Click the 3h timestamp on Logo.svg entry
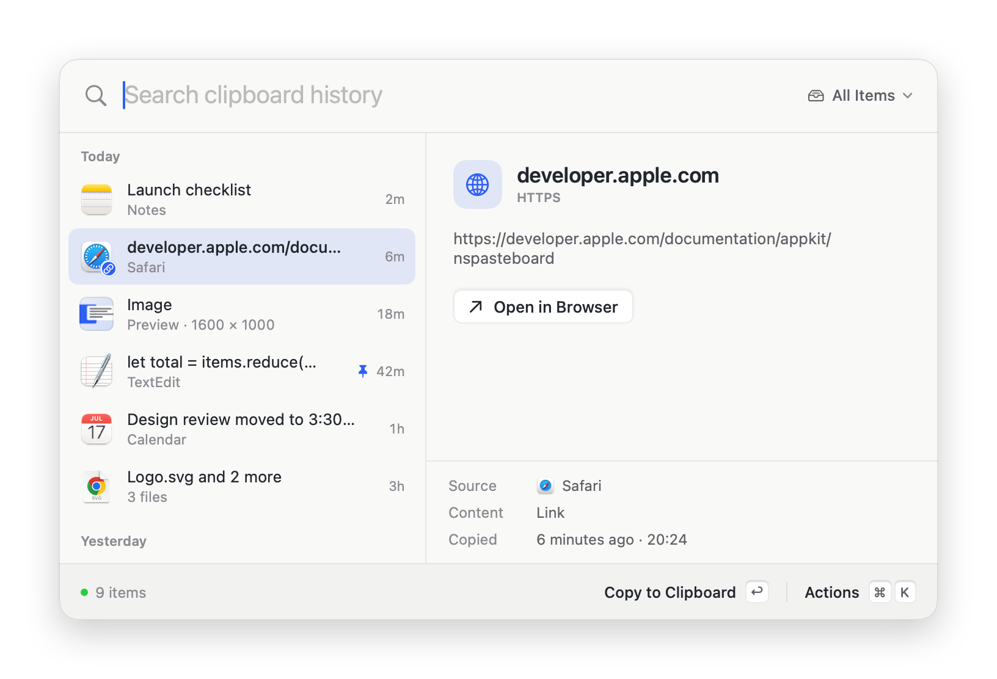Viewport: 997px width, 679px height. point(396,487)
